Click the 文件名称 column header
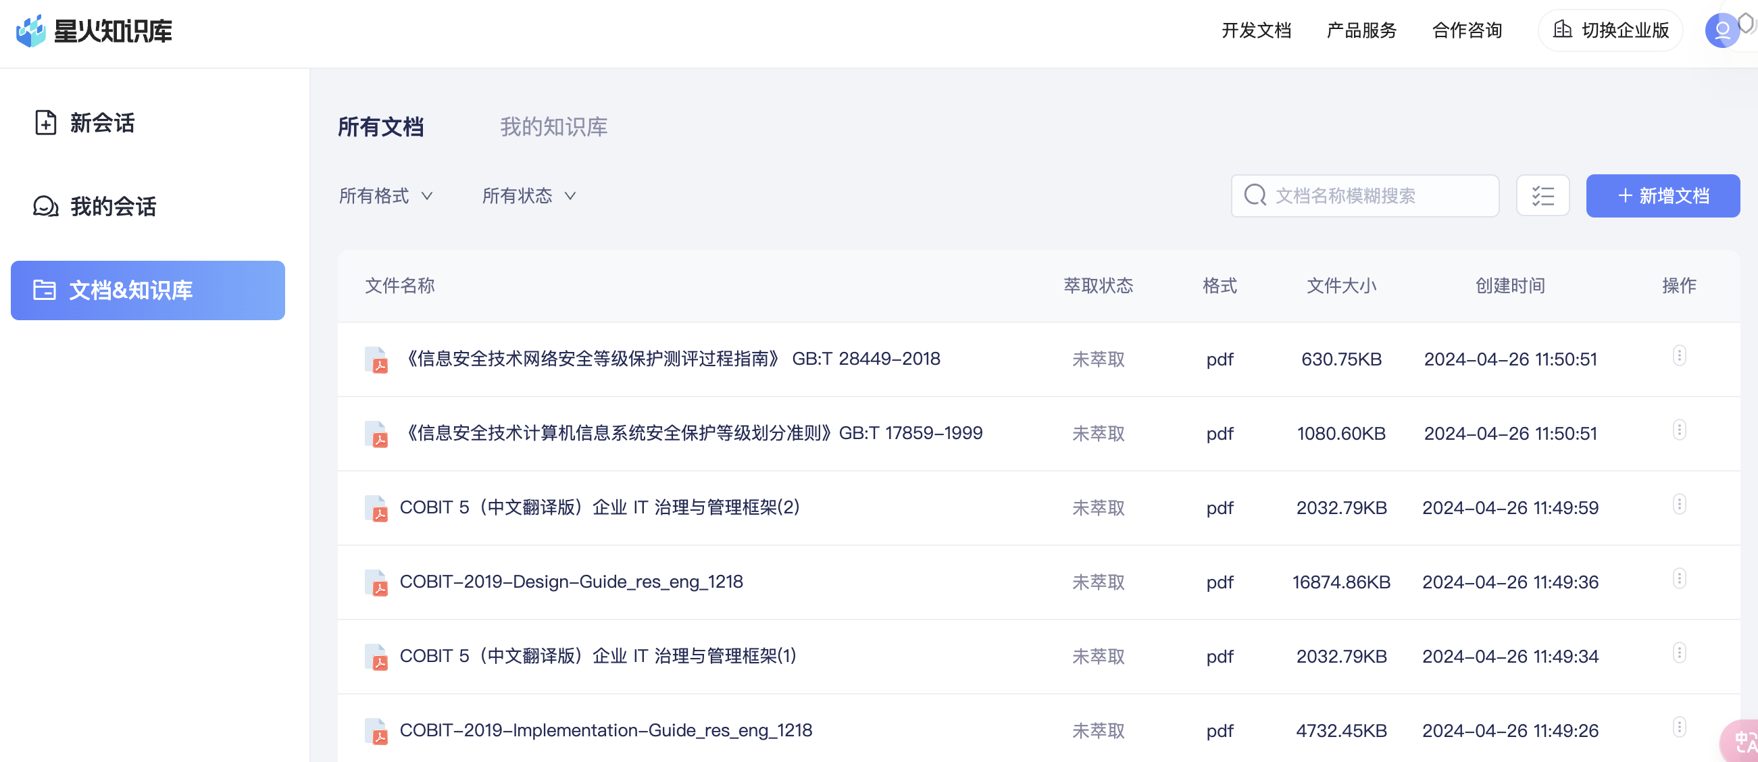This screenshot has width=1758, height=762. pos(400,286)
